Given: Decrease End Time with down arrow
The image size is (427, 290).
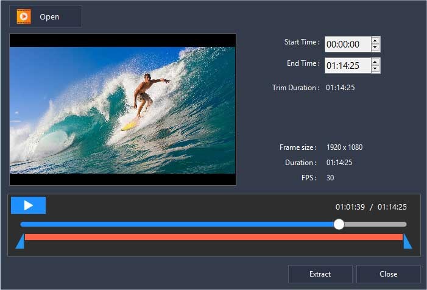Looking at the screenshot, I should point(375,69).
